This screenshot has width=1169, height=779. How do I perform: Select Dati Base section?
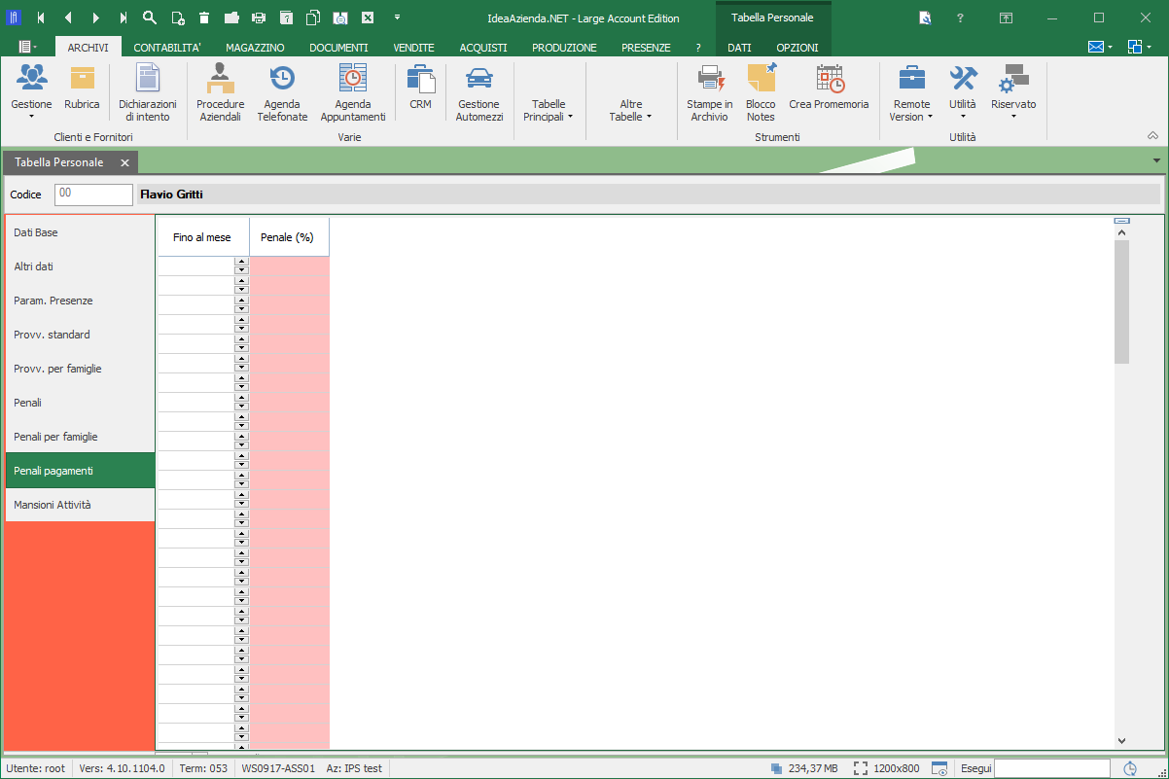[80, 232]
